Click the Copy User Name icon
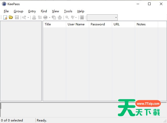 (x=34, y=17)
